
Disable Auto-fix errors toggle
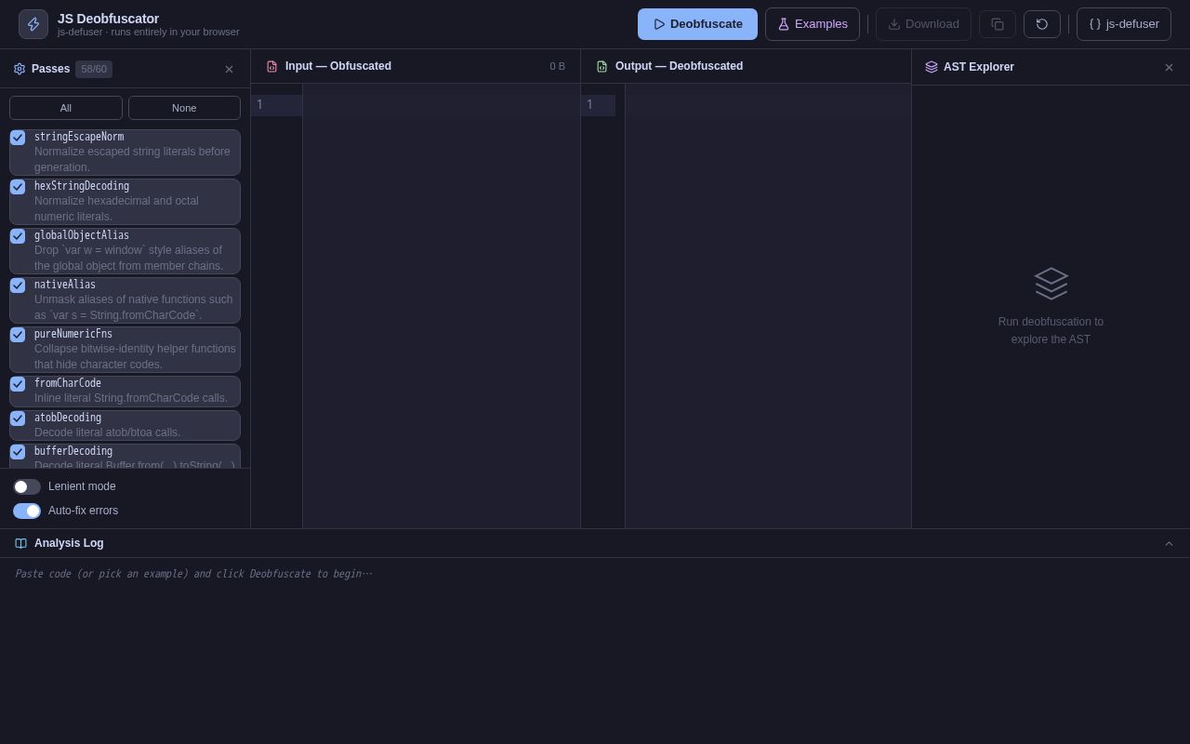click(27, 511)
